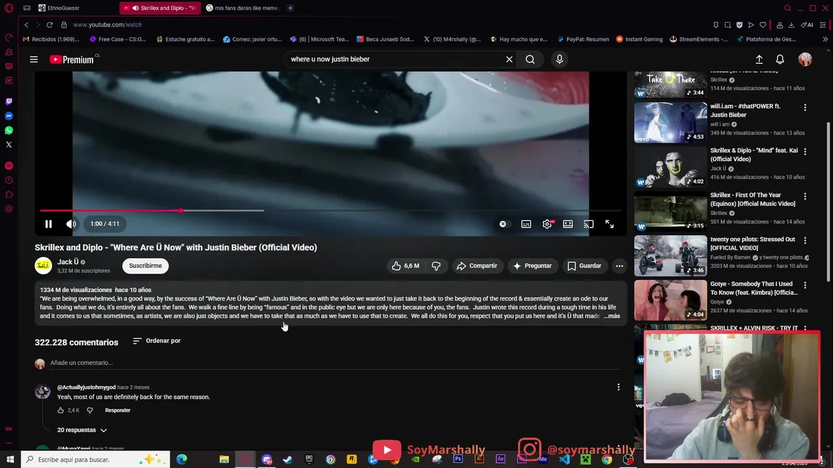The width and height of the screenshot is (833, 468).
Task: Open WhatsApp in Opera sidebar
Action: (8, 130)
